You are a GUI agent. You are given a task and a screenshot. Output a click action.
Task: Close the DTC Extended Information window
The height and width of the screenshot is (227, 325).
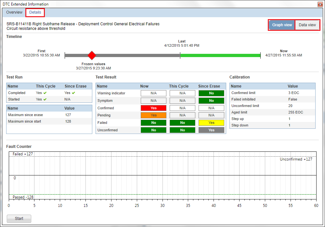pos(320,4)
